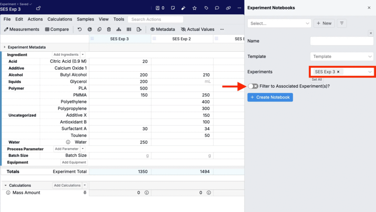Viewport: 376px width, 212px height.
Task: Open the File menu
Action: point(7,19)
